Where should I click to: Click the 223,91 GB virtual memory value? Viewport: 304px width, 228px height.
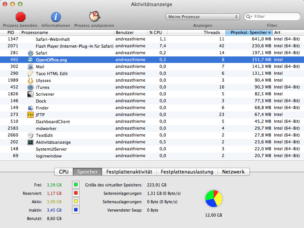(x=157, y=185)
